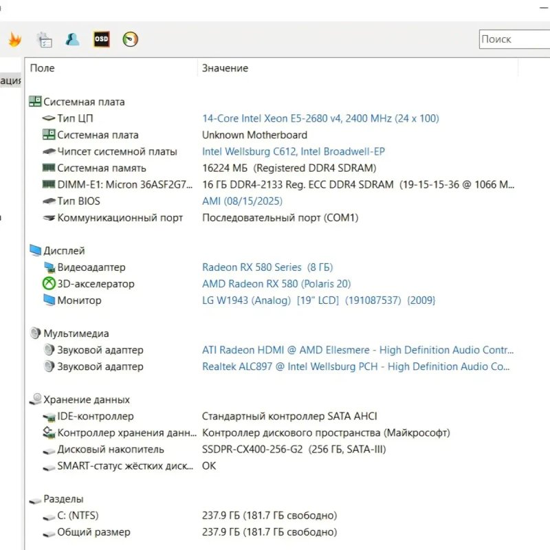The width and height of the screenshot is (550, 550).
Task: Open the flame stability test tool
Action: tap(14, 39)
